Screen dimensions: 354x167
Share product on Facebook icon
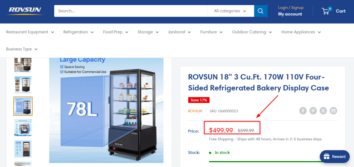coord(303,111)
